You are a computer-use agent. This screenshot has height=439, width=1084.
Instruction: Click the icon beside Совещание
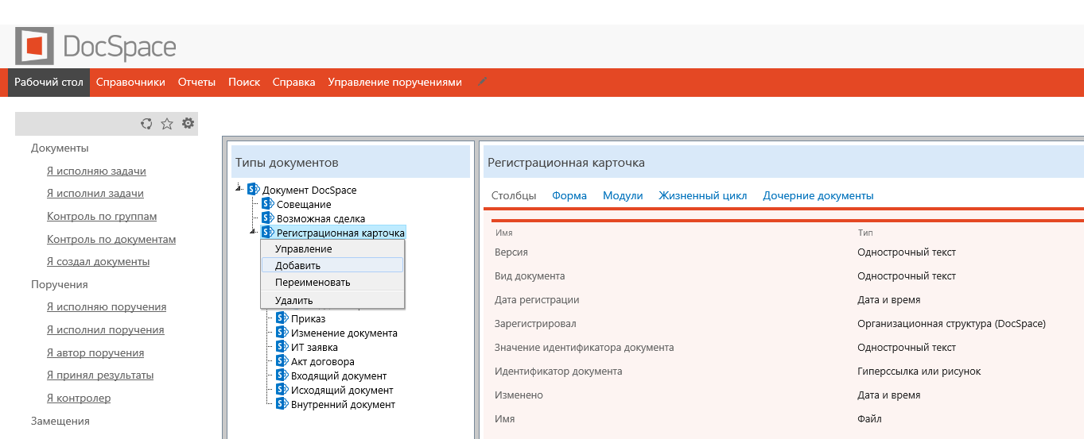268,204
